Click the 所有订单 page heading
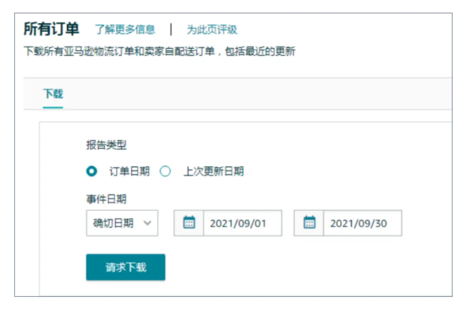Screen dimensions: 469x318 pyautogui.click(x=51, y=29)
